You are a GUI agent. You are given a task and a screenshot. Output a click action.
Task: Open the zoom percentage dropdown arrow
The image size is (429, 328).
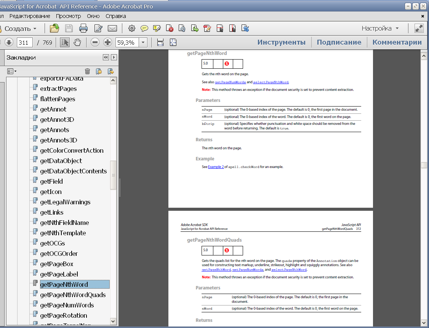tap(142, 42)
